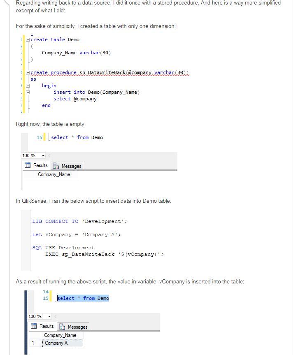298x355 pixels.
Task: Click the Messages page icon in the empty-table screenshot
Action: [x=56, y=166]
